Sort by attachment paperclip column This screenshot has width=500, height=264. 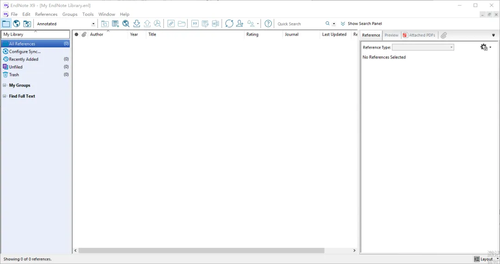tap(84, 34)
